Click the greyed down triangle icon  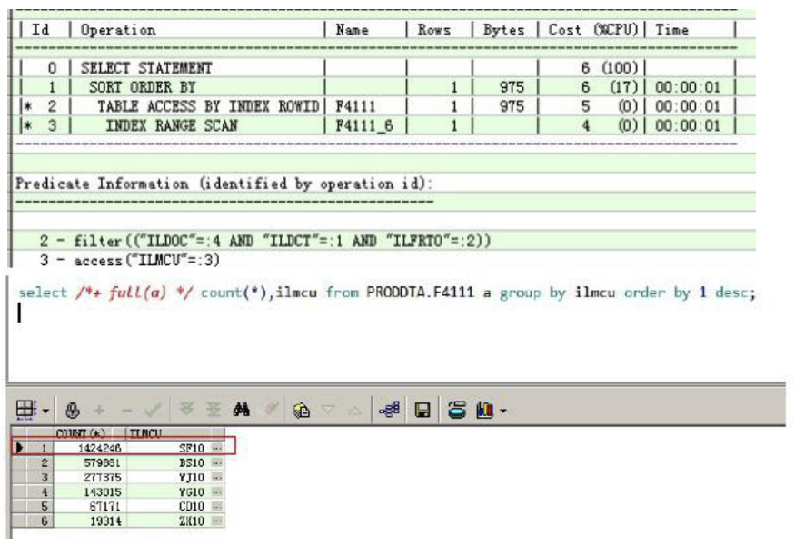click(x=328, y=409)
